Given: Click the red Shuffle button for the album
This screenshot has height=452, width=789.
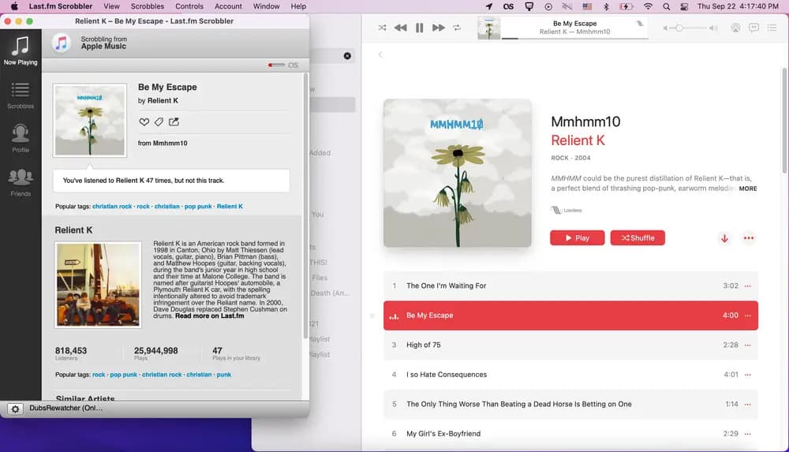Looking at the screenshot, I should pyautogui.click(x=638, y=238).
